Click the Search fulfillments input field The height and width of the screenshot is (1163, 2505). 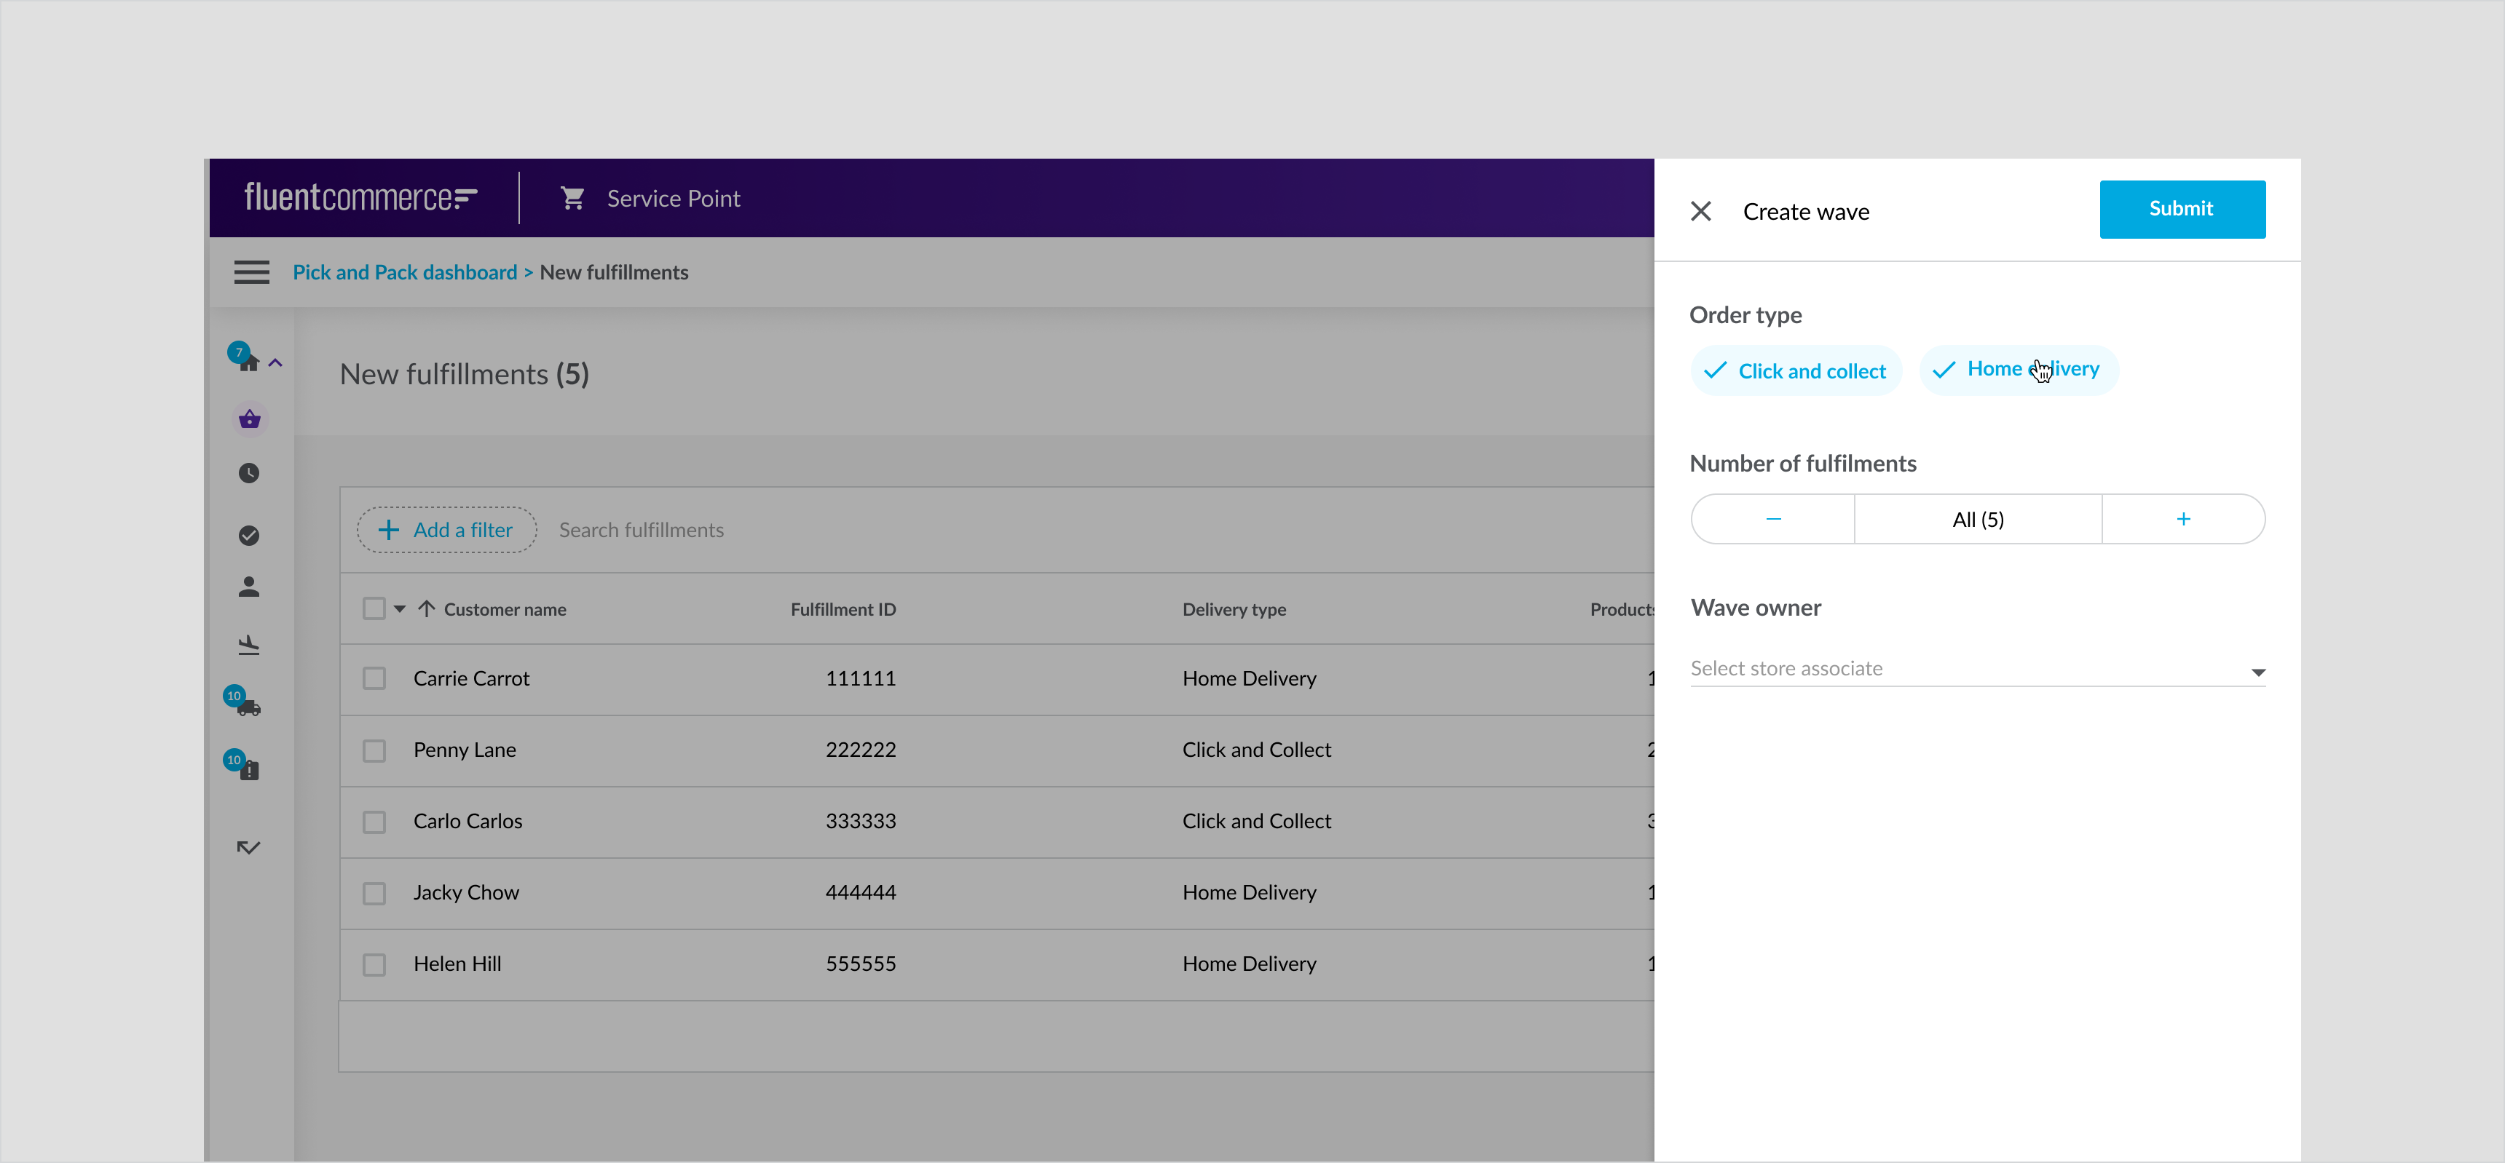pyautogui.click(x=641, y=529)
